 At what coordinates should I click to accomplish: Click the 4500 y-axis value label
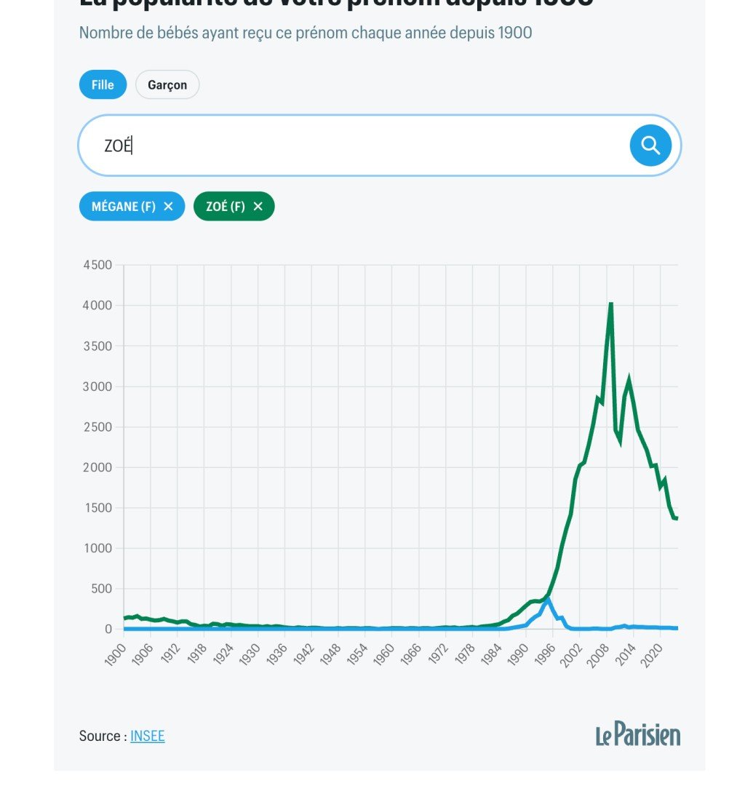click(x=97, y=265)
